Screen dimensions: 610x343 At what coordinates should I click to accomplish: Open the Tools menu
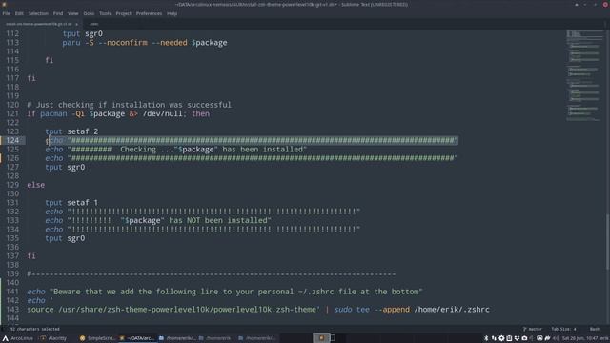click(105, 13)
